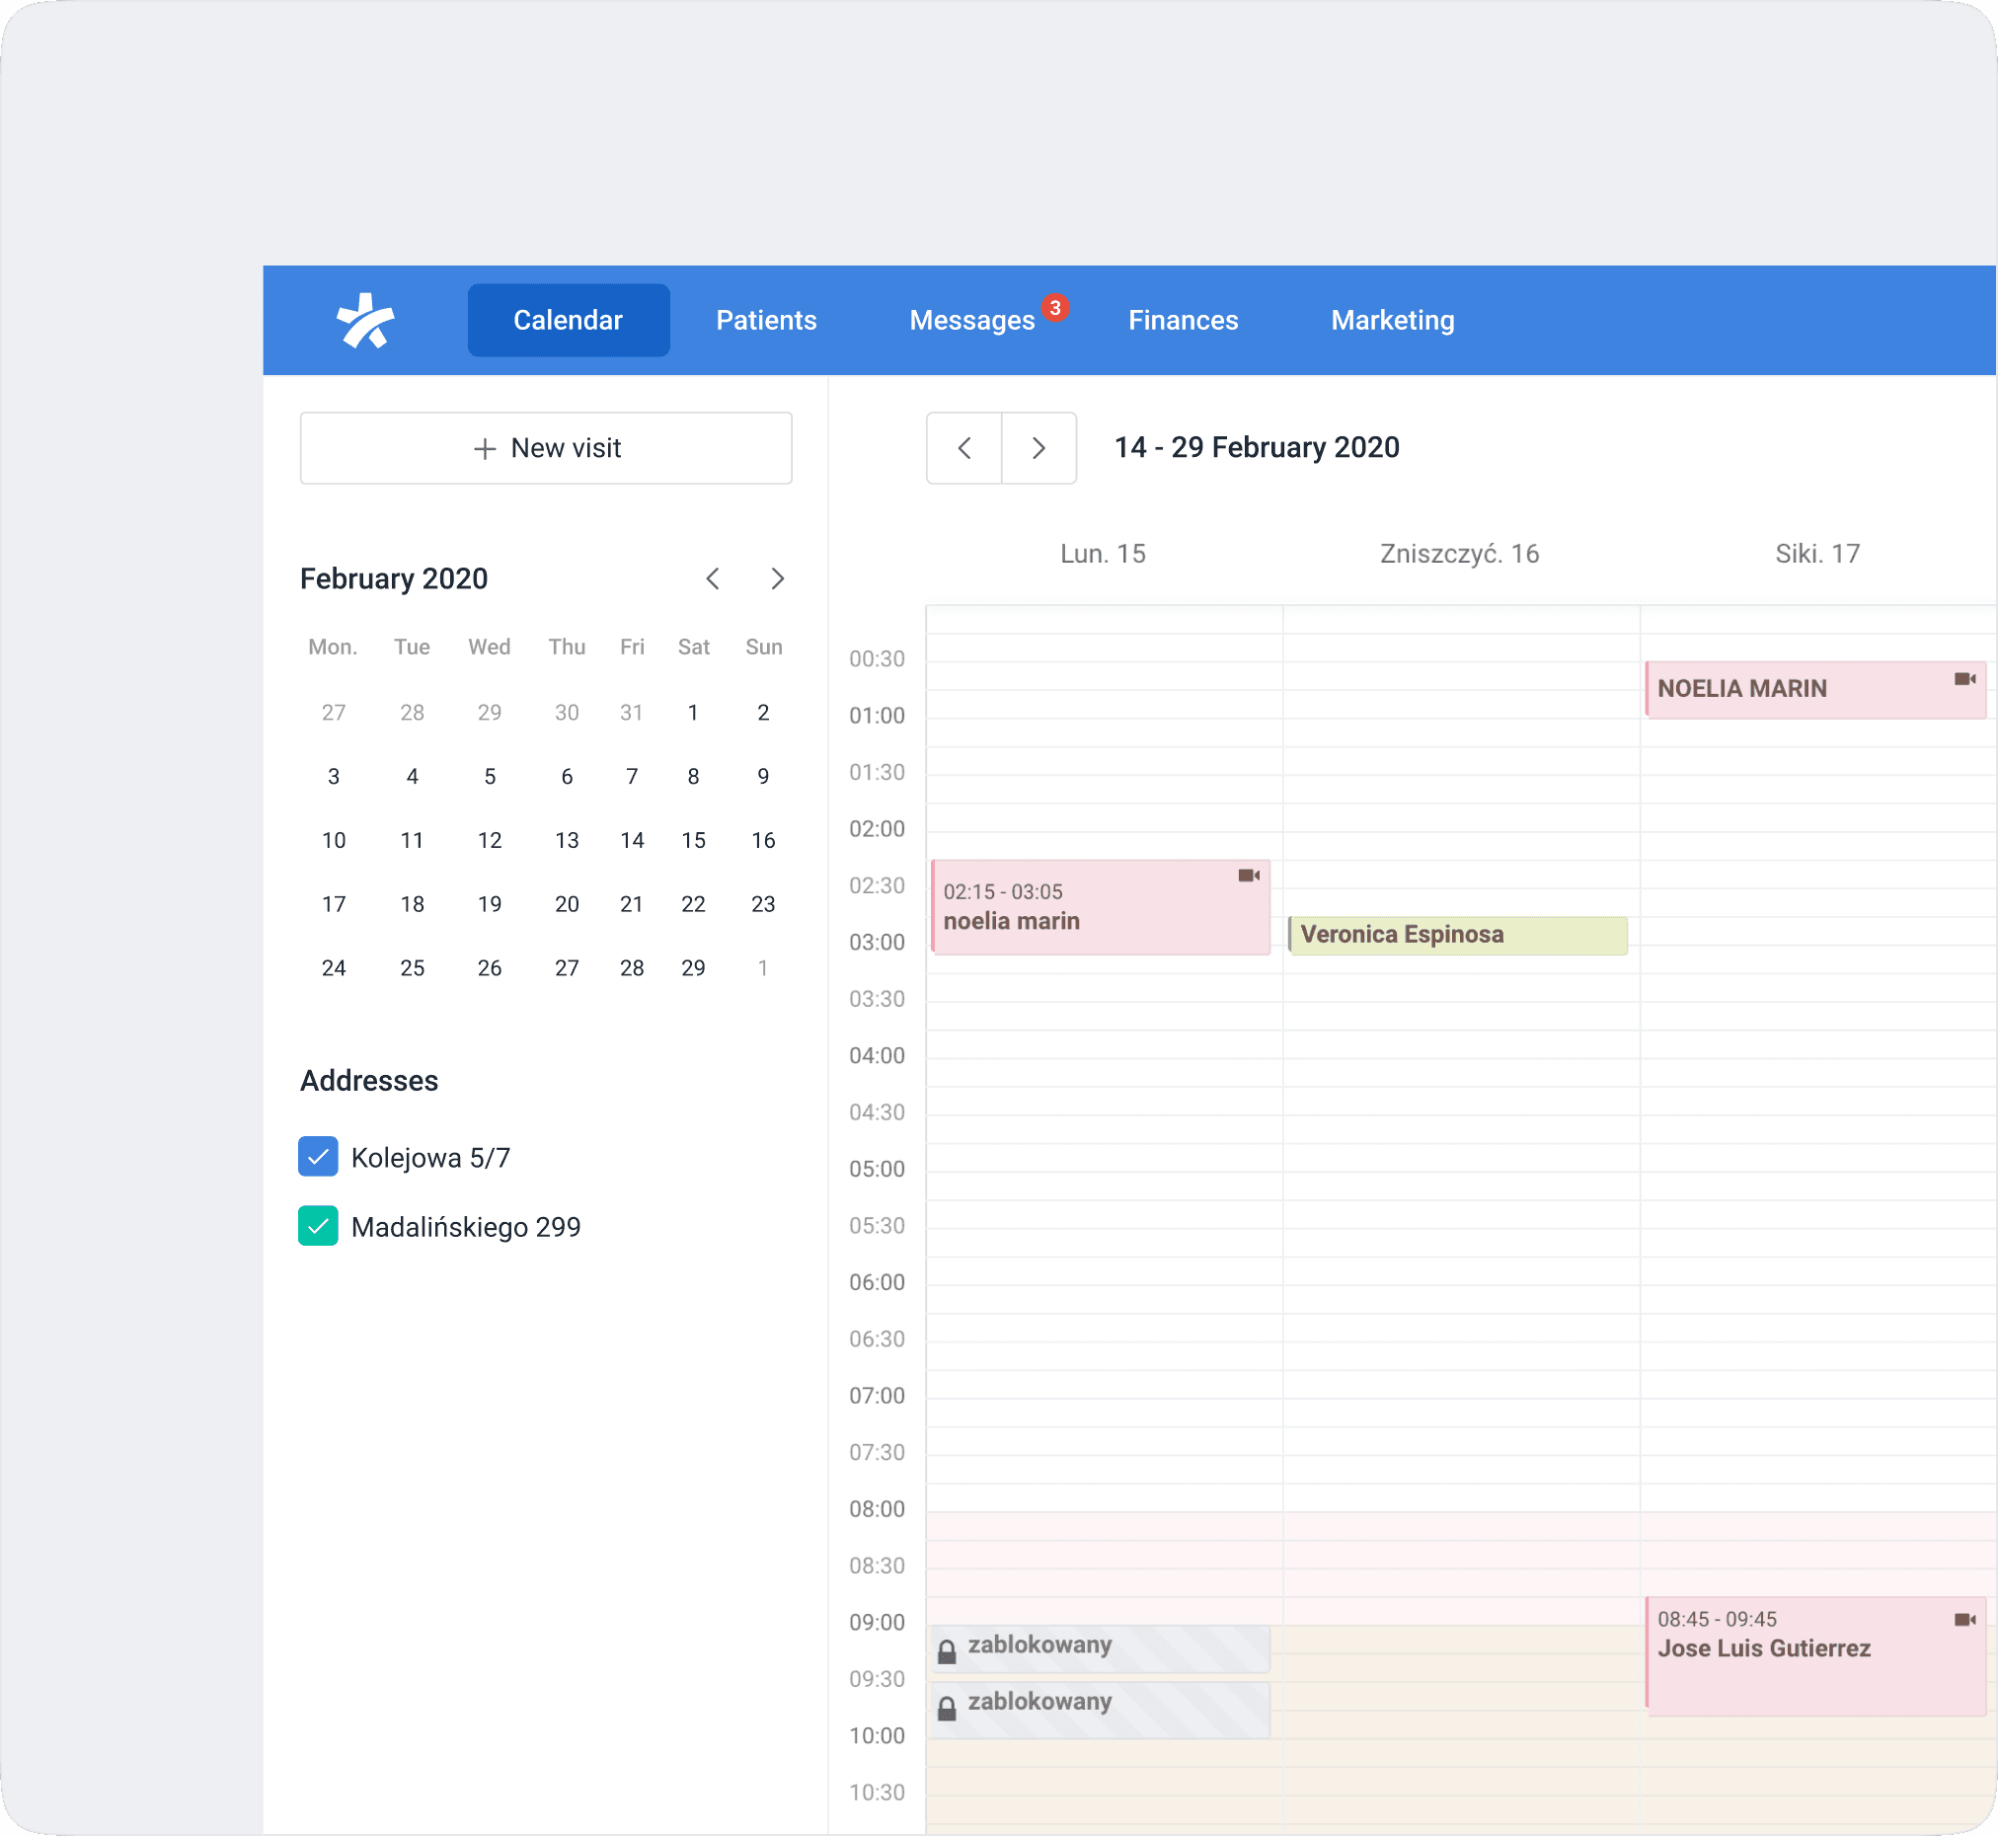Switch to the Finances tab
Image resolution: width=1998 pixels, height=1836 pixels.
coord(1183,321)
